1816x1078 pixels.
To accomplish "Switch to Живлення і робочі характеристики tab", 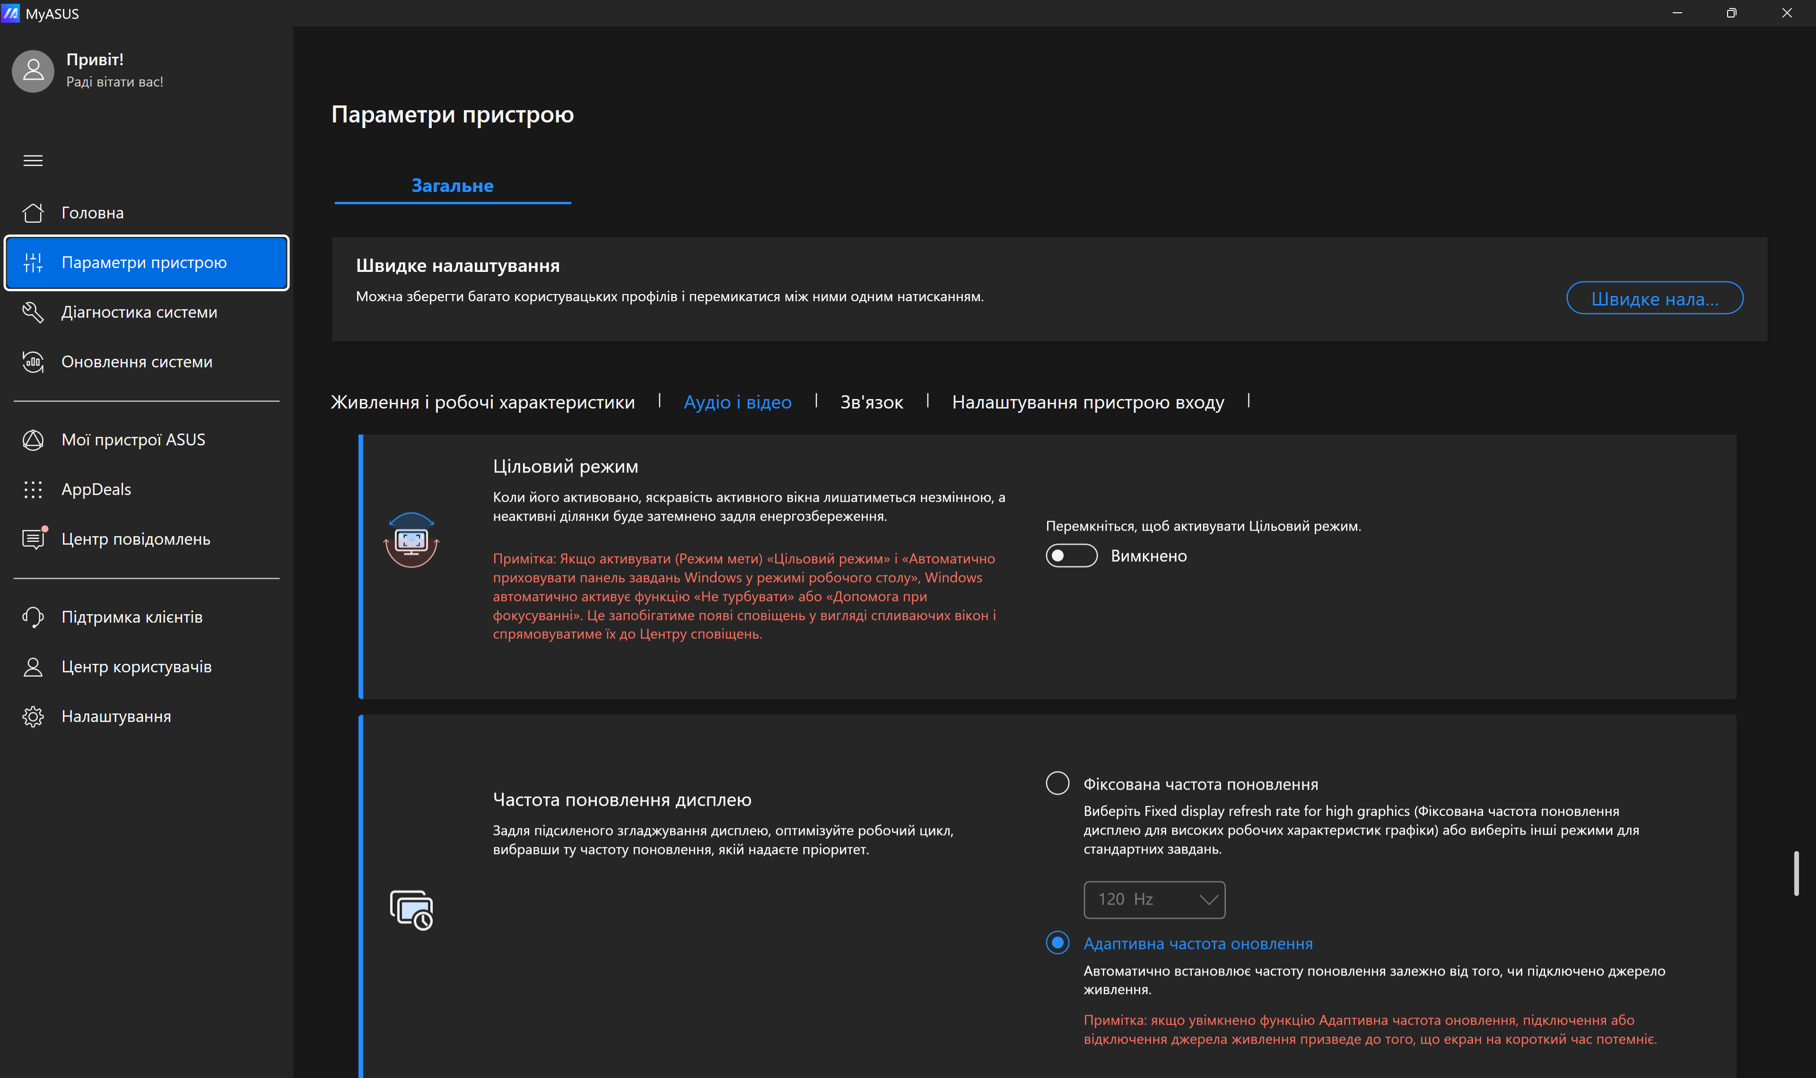I will coord(482,402).
